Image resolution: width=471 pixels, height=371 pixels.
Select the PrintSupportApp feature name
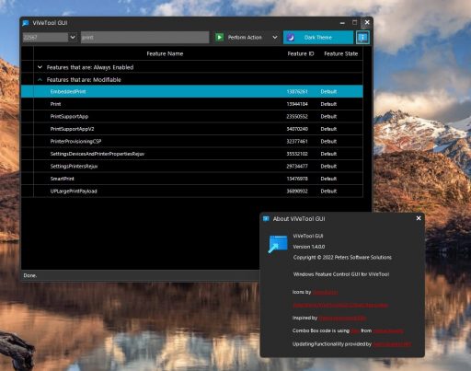pos(69,116)
